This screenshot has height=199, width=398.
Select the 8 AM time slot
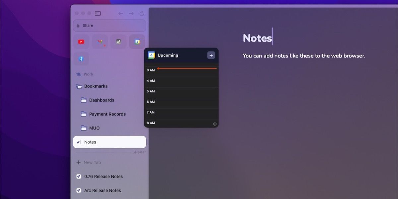click(181, 123)
